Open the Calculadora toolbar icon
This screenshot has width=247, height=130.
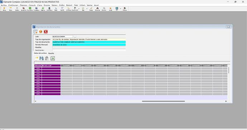[x=49, y=9]
